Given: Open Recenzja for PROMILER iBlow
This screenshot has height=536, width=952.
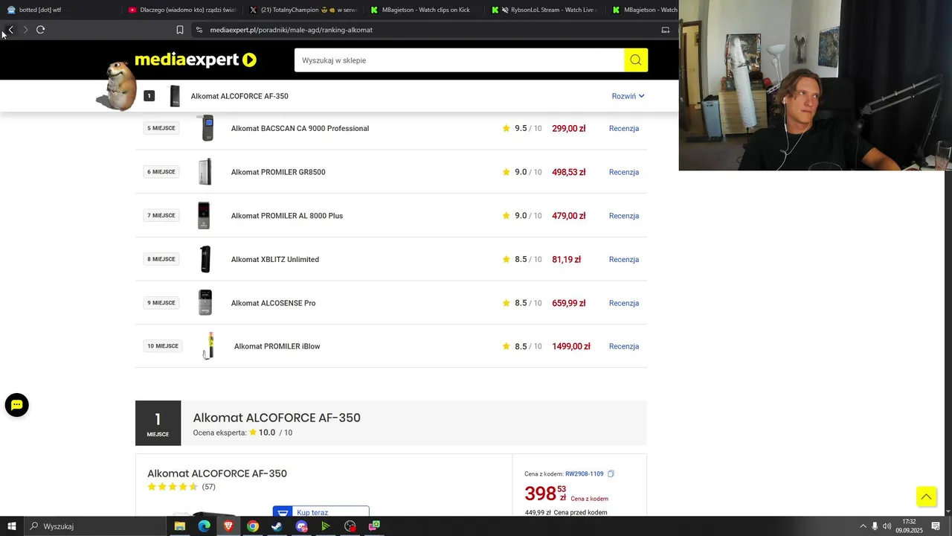Looking at the screenshot, I should coord(624,346).
